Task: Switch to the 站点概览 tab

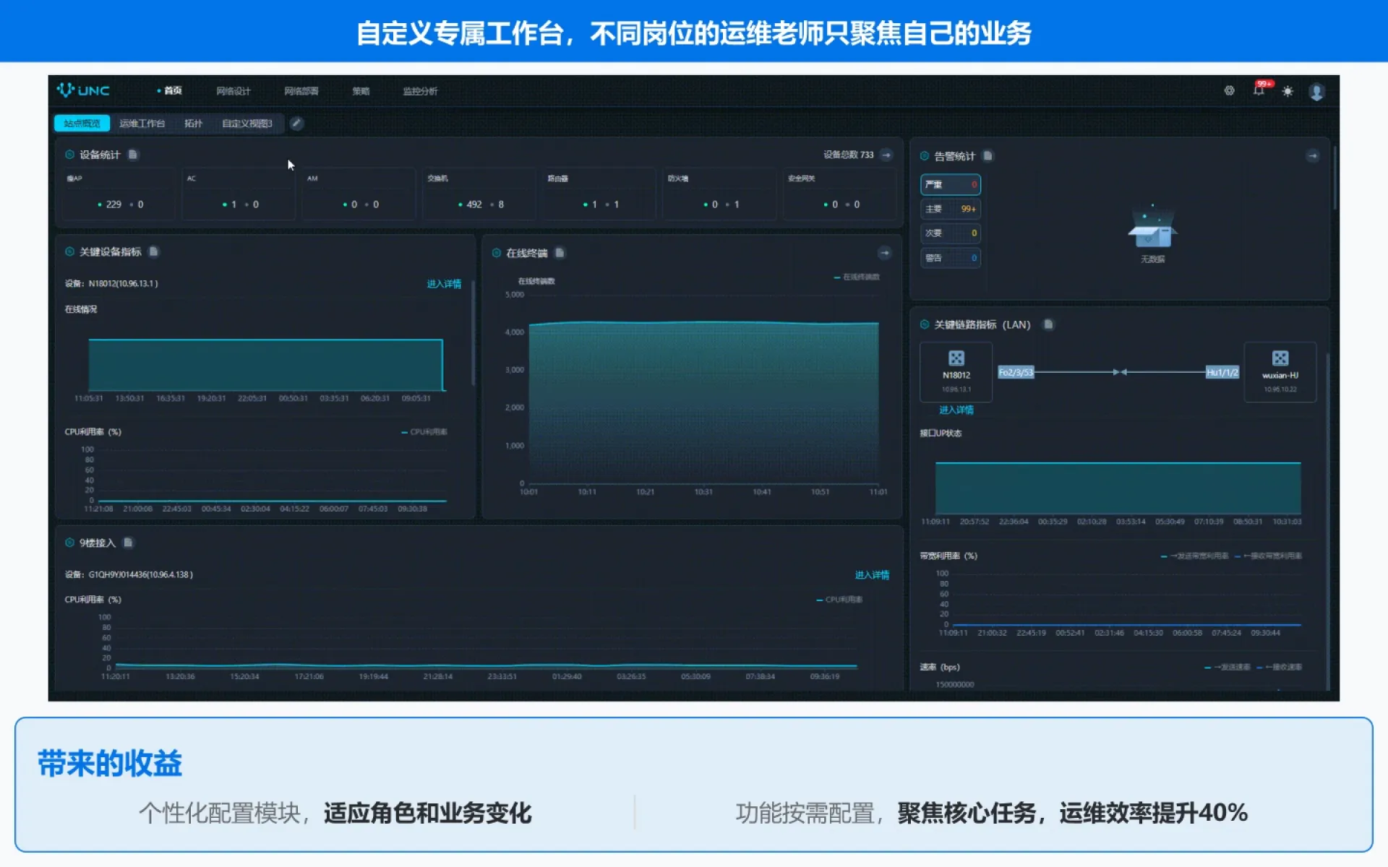Action: (82, 124)
